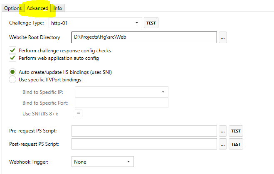Disable Perform web application auto config
The width and height of the screenshot is (274, 174).
[x=12, y=58]
